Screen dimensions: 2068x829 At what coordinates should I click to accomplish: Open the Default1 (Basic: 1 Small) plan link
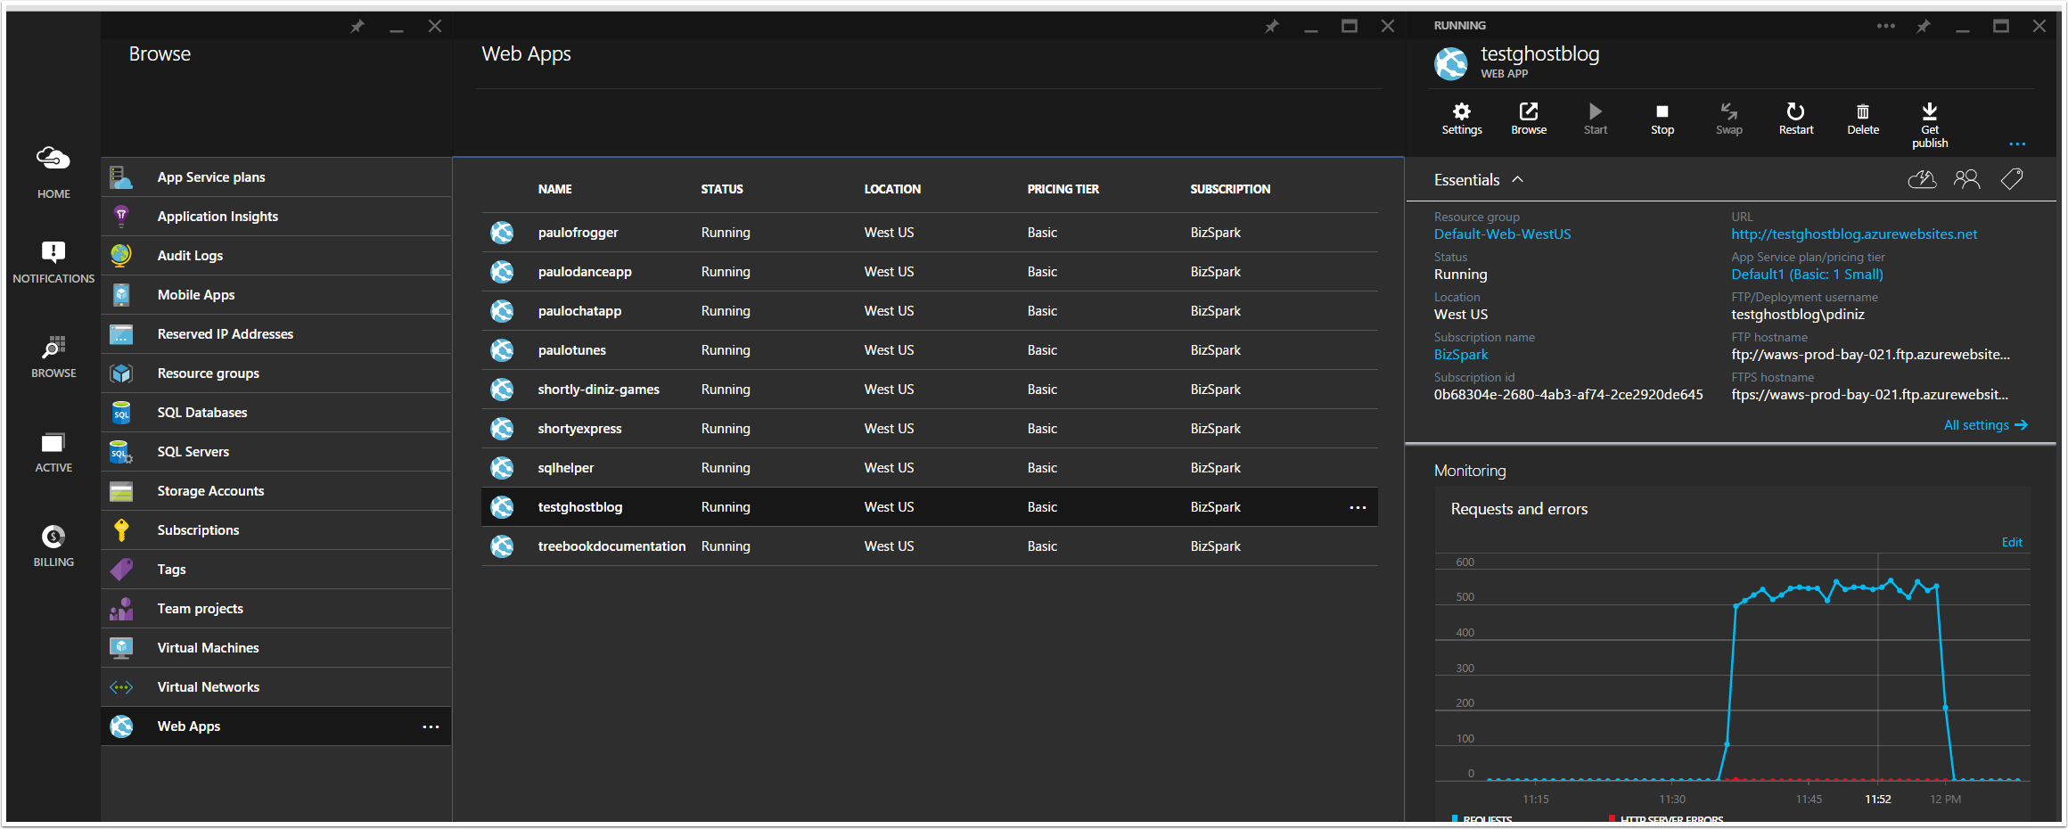[1807, 275]
